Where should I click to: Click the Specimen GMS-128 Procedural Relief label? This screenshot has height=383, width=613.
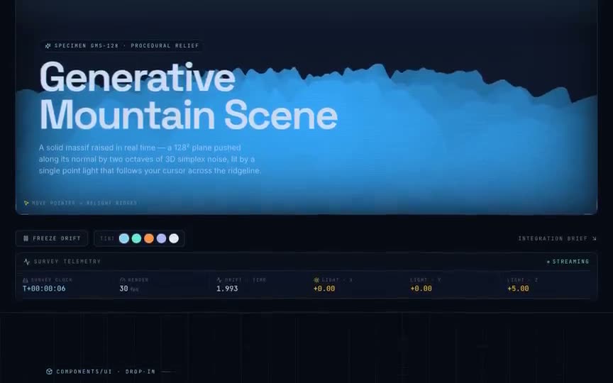(x=127, y=45)
